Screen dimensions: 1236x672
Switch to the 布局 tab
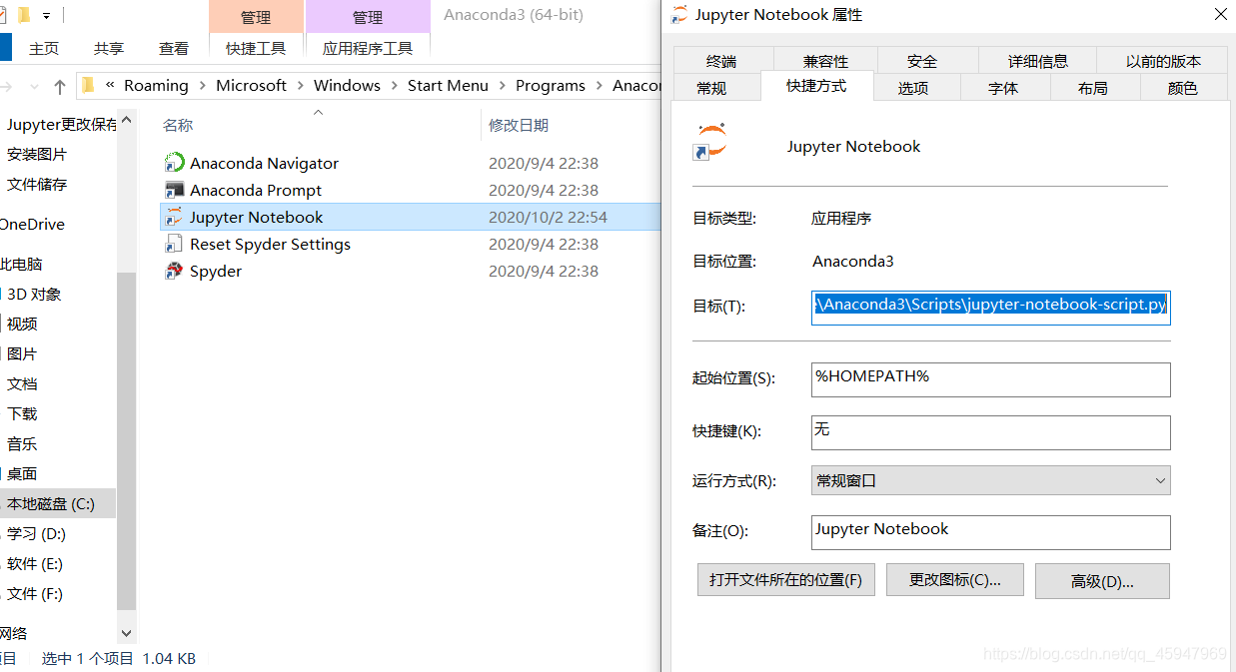(1093, 88)
